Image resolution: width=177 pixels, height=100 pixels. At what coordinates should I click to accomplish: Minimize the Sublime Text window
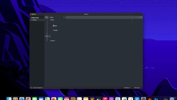[33, 14]
